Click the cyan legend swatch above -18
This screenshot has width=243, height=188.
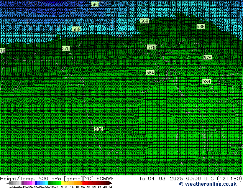click(x=46, y=183)
